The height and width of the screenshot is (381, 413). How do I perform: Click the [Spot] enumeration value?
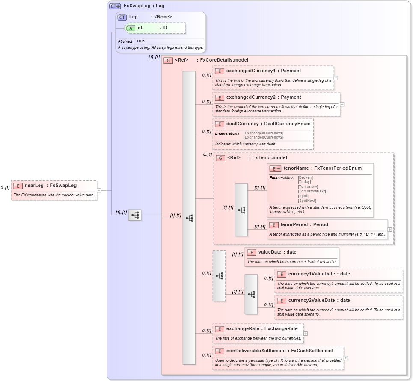303,196
